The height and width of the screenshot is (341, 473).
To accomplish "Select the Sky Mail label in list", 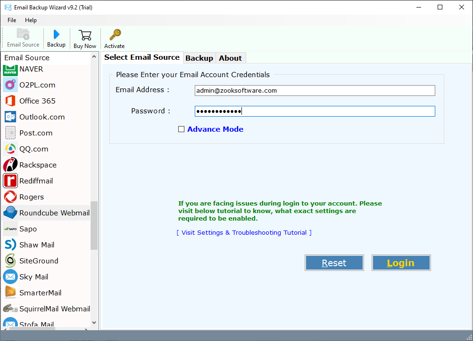I will coord(34,277).
